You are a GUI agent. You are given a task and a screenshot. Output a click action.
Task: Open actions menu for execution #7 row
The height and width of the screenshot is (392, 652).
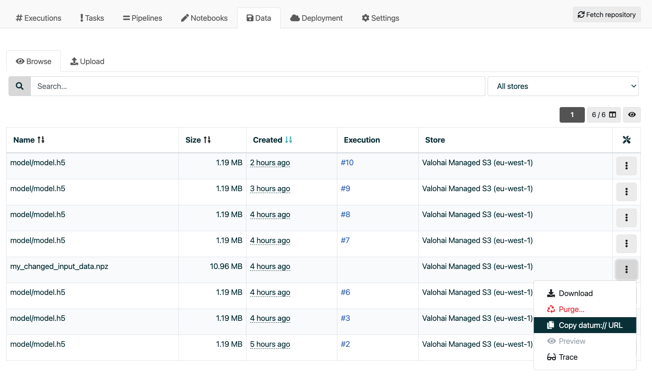(626, 244)
